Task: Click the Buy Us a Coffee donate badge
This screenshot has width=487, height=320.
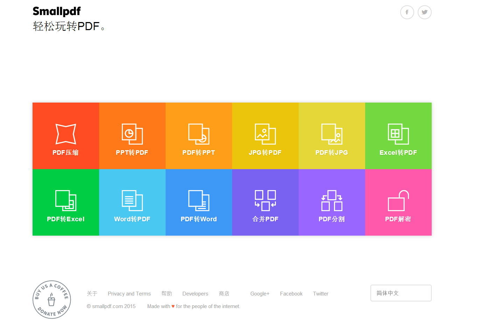Action: coord(52,300)
